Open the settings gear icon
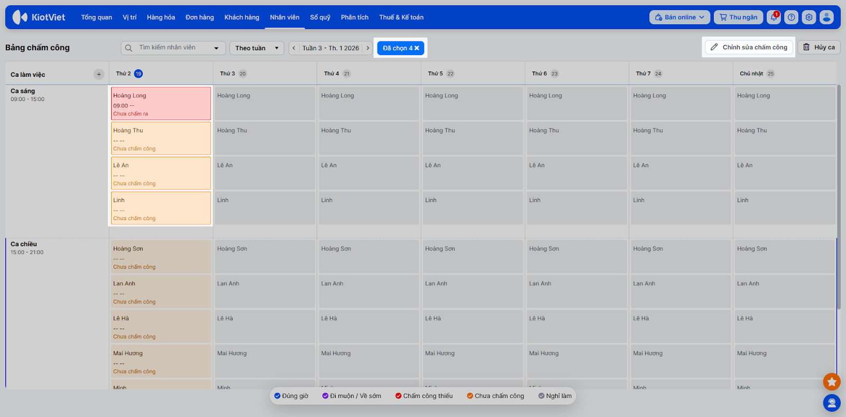Image resolution: width=846 pixels, height=417 pixels. [x=809, y=17]
